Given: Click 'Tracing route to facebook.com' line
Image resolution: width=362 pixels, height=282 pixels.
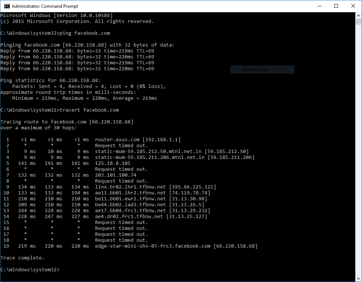Looking at the screenshot, I should 67,122.
